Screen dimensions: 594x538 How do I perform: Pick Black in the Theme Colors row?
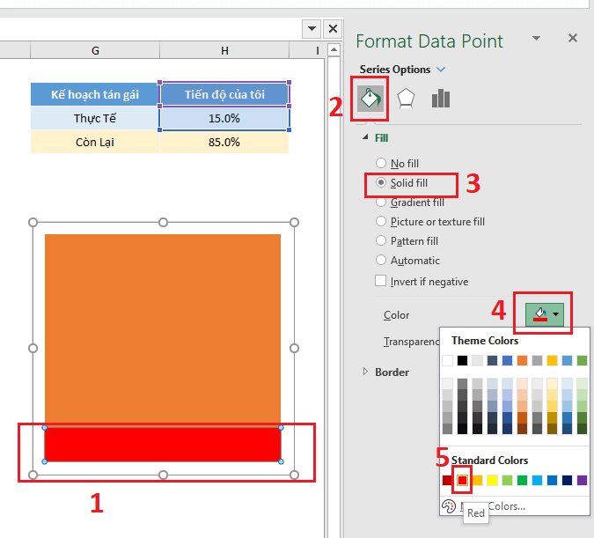click(x=462, y=360)
